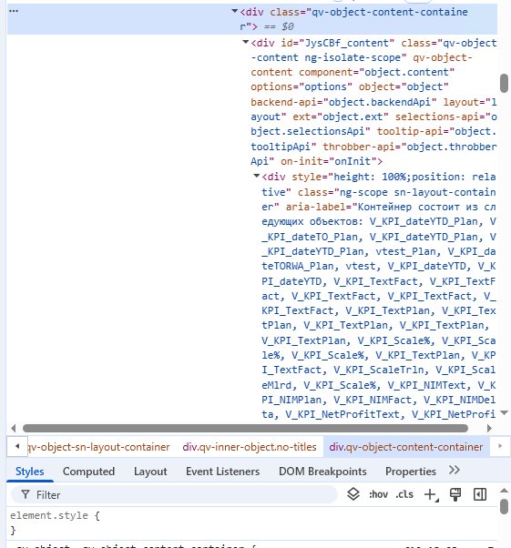The width and height of the screenshot is (511, 548).
Task: Click the backend-api "object.backendApi" value
Action: 380,102
